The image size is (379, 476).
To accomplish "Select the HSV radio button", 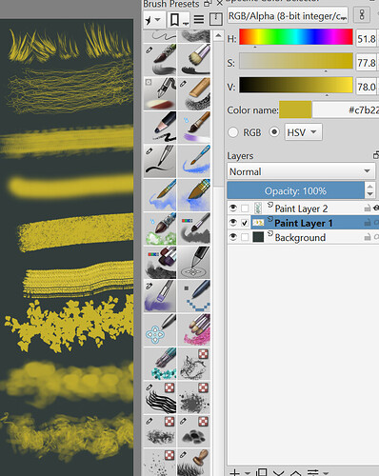I will click(274, 132).
